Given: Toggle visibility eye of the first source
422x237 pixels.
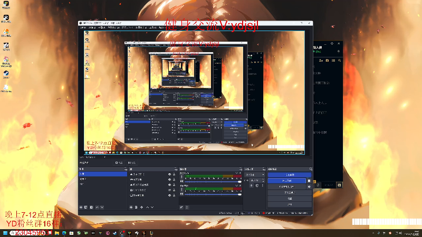Looking at the screenshot, I should click(x=169, y=174).
